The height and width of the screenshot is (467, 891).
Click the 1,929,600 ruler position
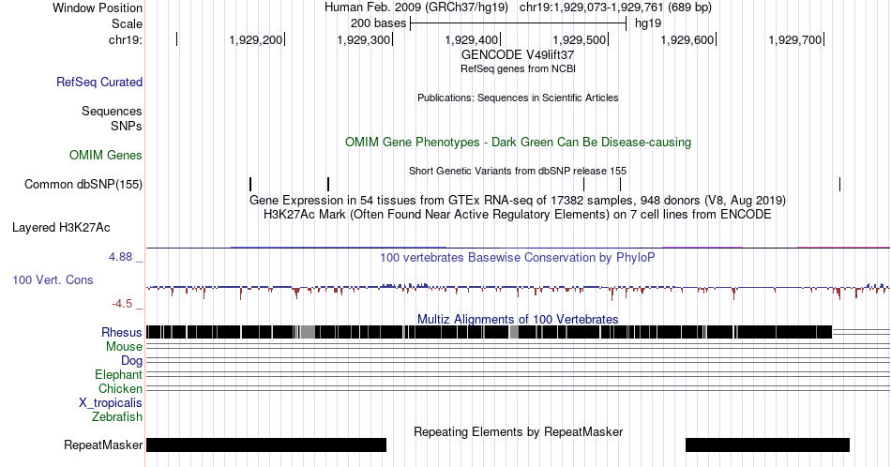tap(687, 39)
